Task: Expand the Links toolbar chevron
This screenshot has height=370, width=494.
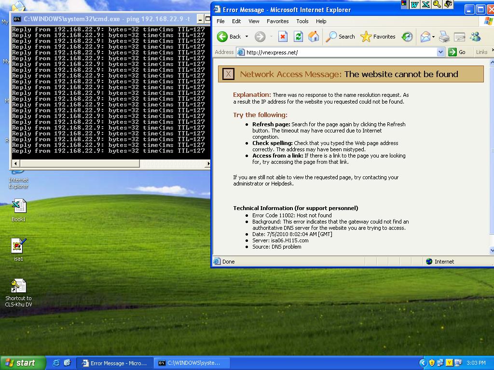Action: point(492,51)
